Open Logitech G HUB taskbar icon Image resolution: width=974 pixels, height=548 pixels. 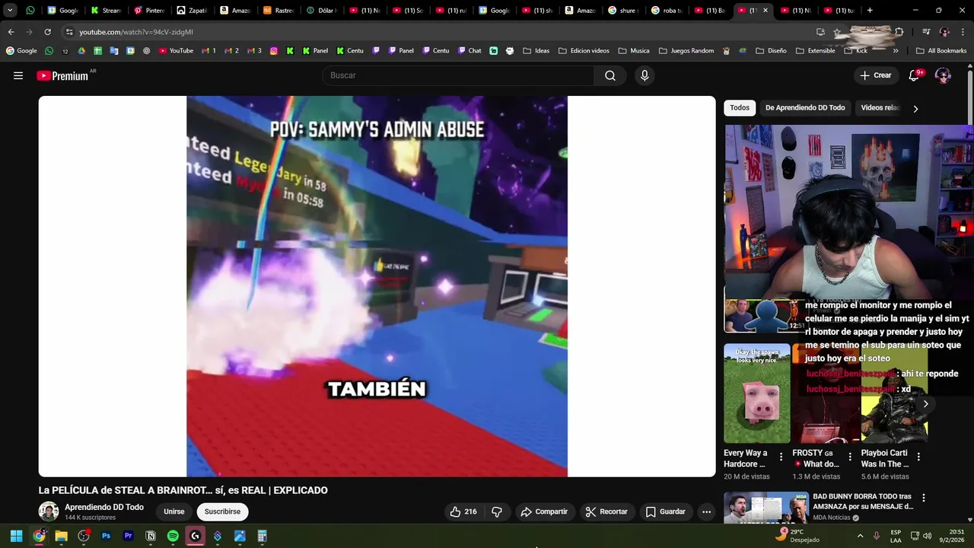(x=195, y=536)
